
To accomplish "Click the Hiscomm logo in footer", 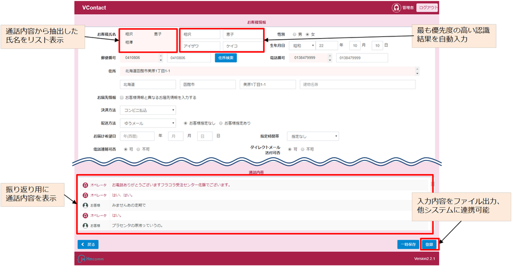I will [x=89, y=258].
